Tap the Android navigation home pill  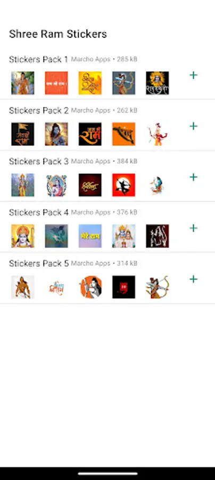tap(107, 474)
